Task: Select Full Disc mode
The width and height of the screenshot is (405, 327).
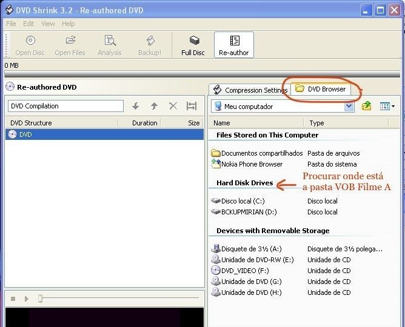Action: tap(193, 45)
